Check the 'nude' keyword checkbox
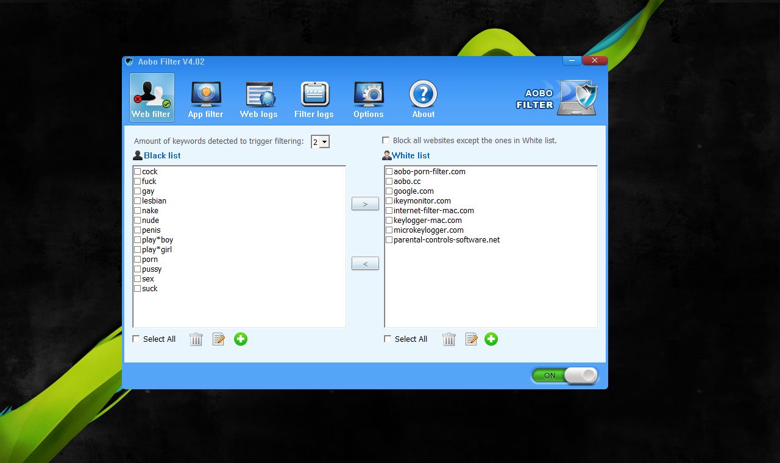Screen dimensions: 780x463 point(138,221)
